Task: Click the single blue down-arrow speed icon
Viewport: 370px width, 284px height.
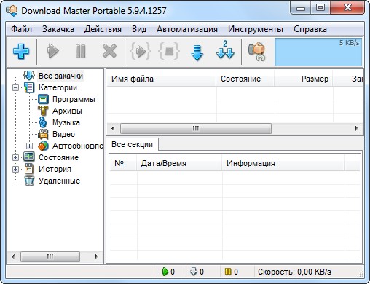Action: [x=197, y=52]
